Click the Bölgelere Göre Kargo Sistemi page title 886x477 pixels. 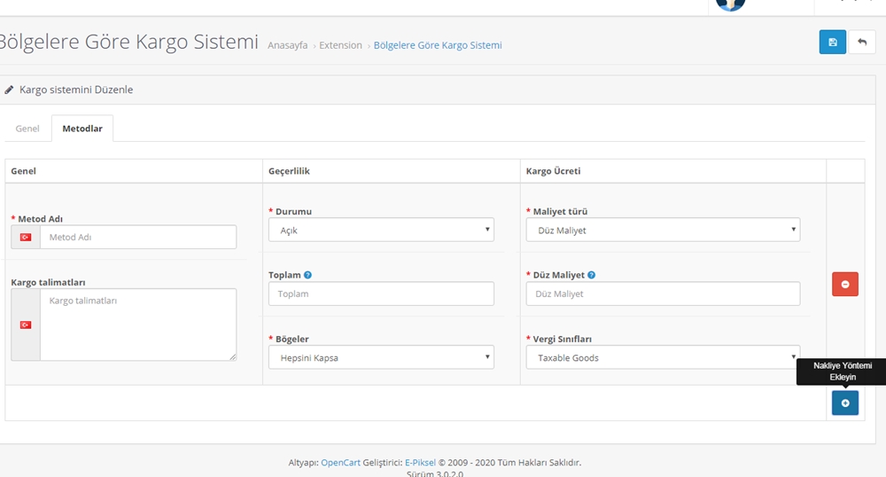128,42
